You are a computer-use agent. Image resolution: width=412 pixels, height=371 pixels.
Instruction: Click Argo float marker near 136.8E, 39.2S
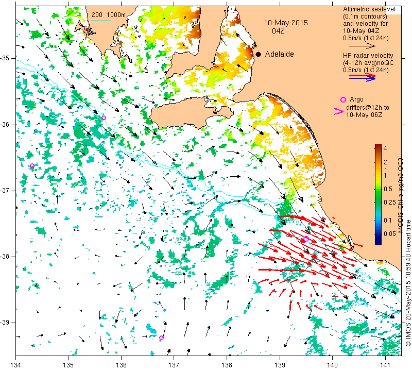pyautogui.click(x=161, y=338)
